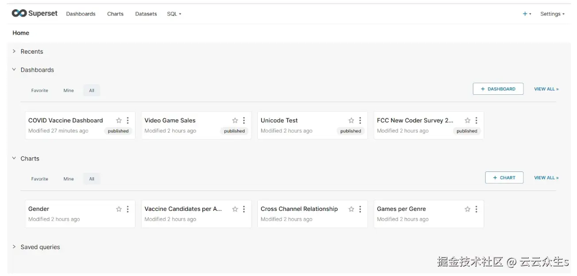Go to Datasets in the top navigation

click(146, 14)
